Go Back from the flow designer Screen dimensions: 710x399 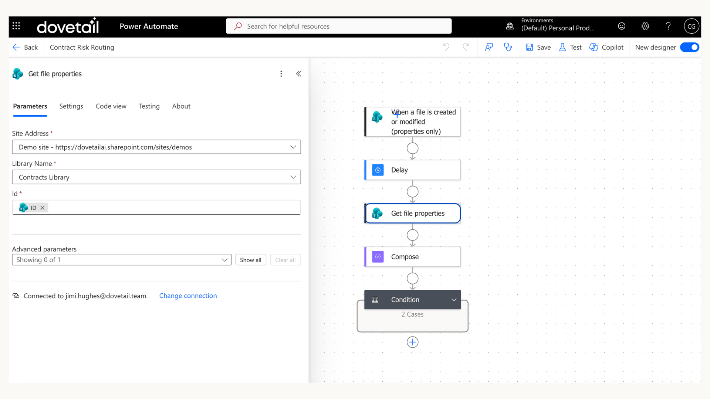(25, 47)
